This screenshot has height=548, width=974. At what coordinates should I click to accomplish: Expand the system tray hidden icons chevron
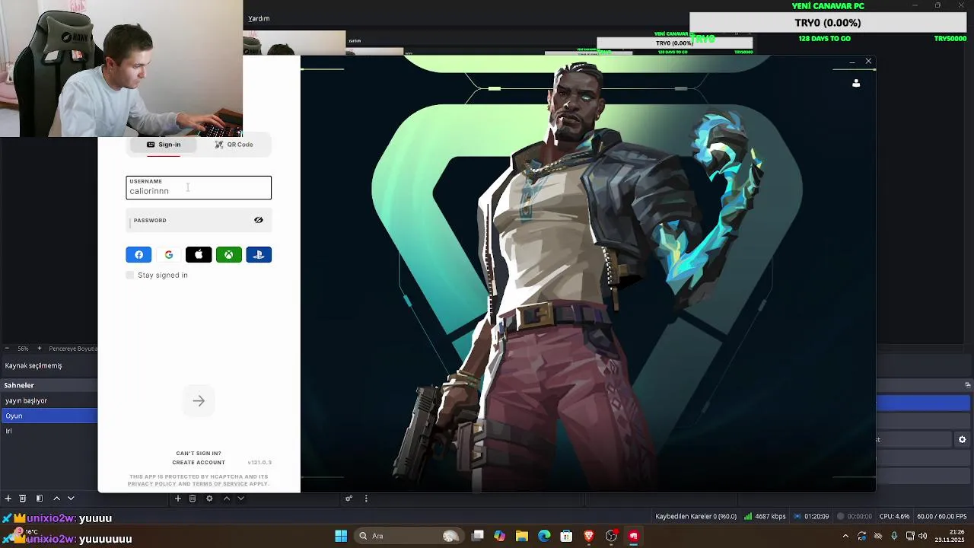click(x=845, y=536)
